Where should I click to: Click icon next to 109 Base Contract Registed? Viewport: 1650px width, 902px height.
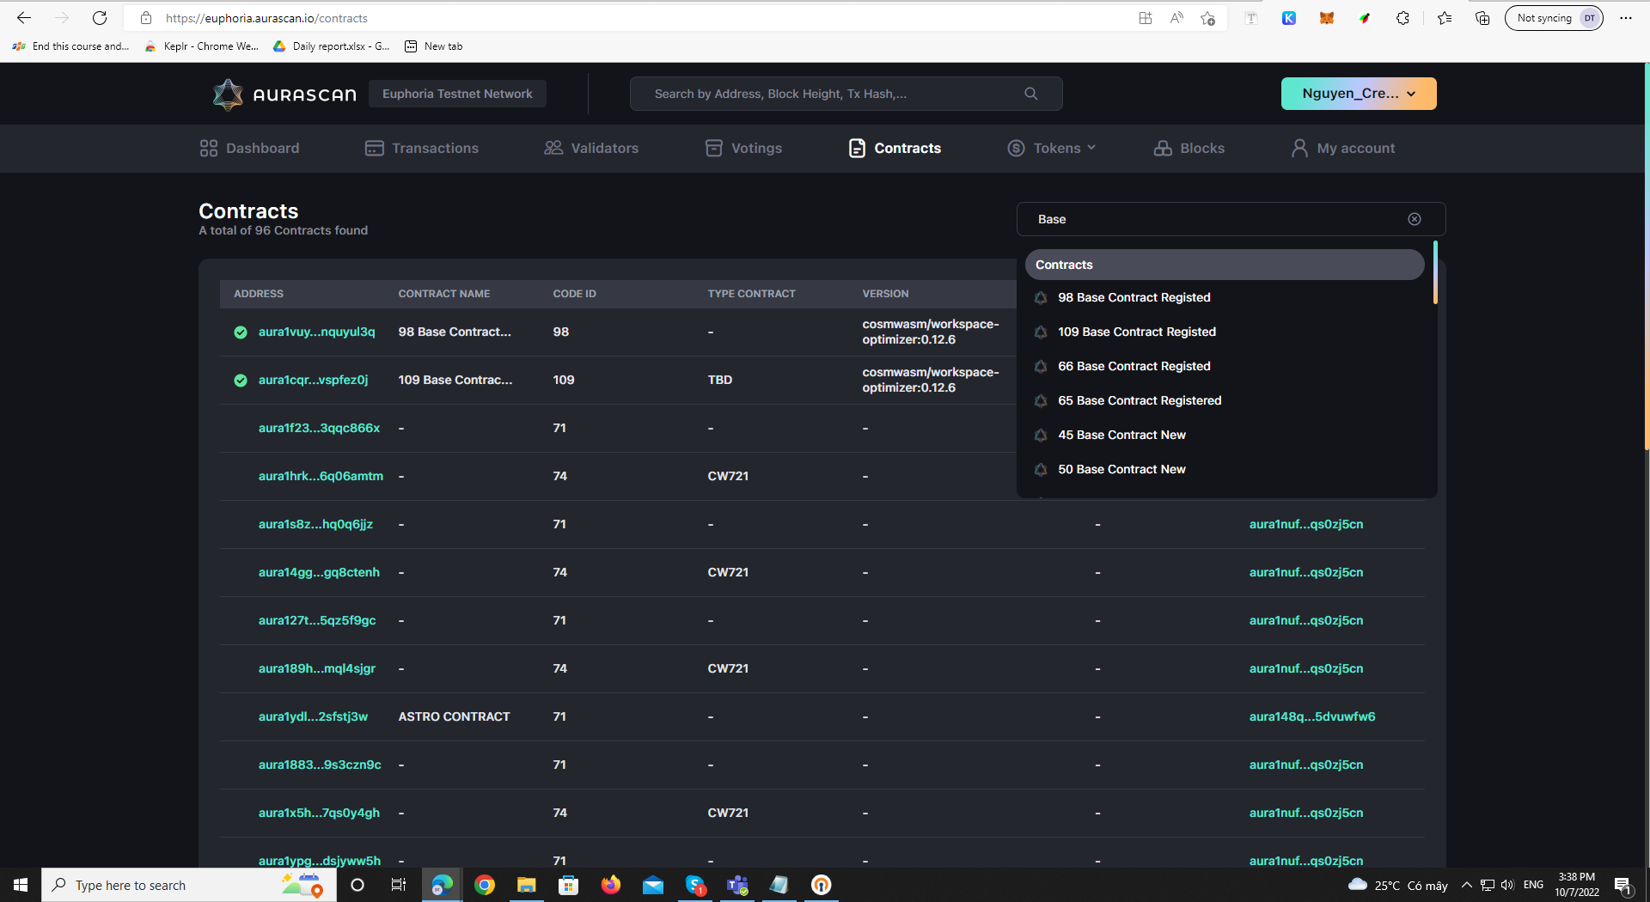tap(1041, 332)
